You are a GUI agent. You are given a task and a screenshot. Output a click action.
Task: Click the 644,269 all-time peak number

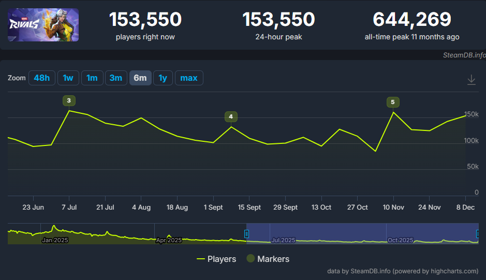pyautogui.click(x=412, y=19)
